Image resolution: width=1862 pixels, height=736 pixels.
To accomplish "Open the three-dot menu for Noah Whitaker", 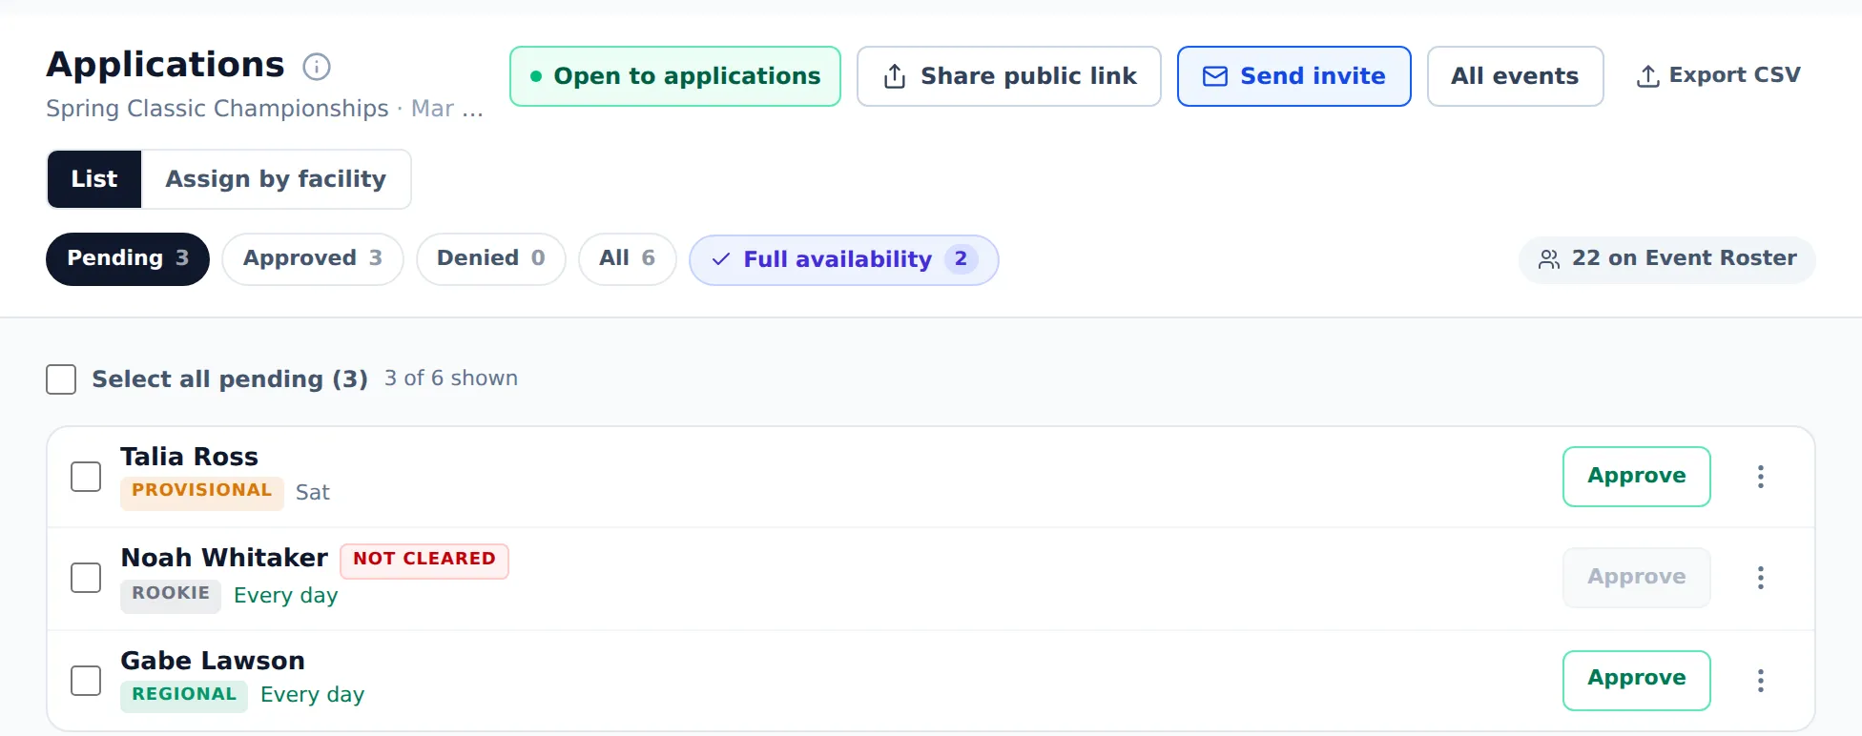I will [1760, 578].
